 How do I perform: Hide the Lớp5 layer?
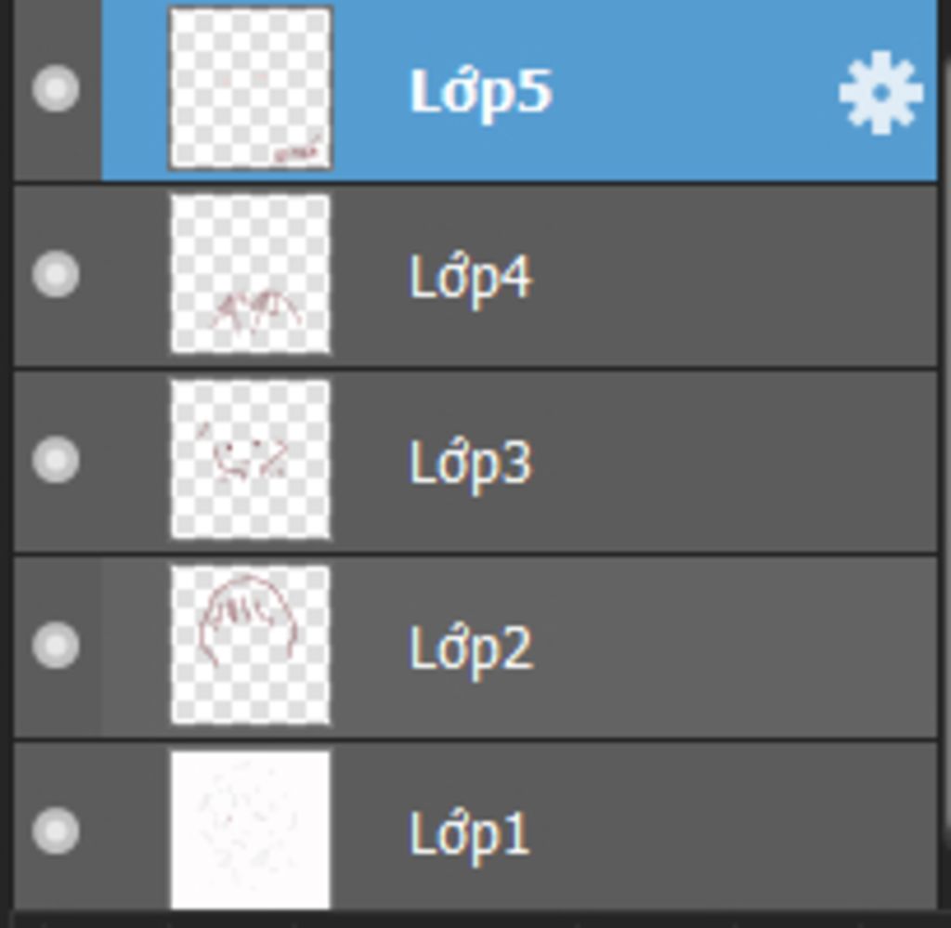56,89
